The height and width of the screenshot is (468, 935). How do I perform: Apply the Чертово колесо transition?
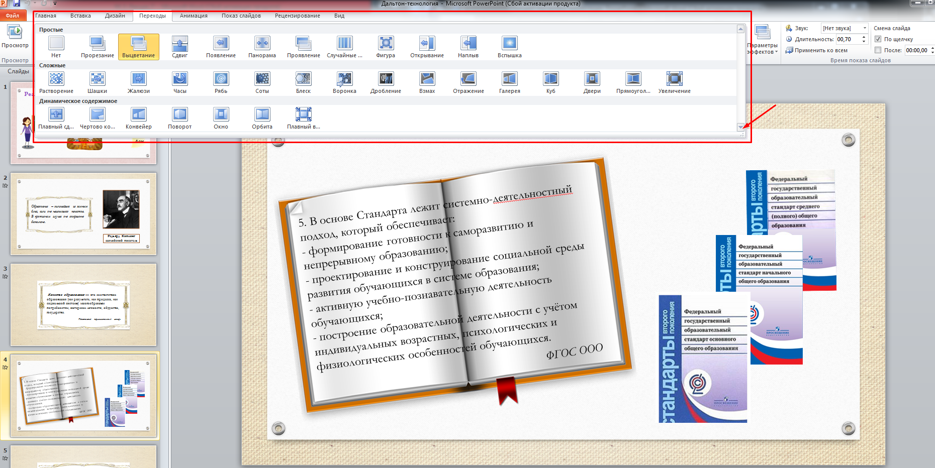(98, 119)
